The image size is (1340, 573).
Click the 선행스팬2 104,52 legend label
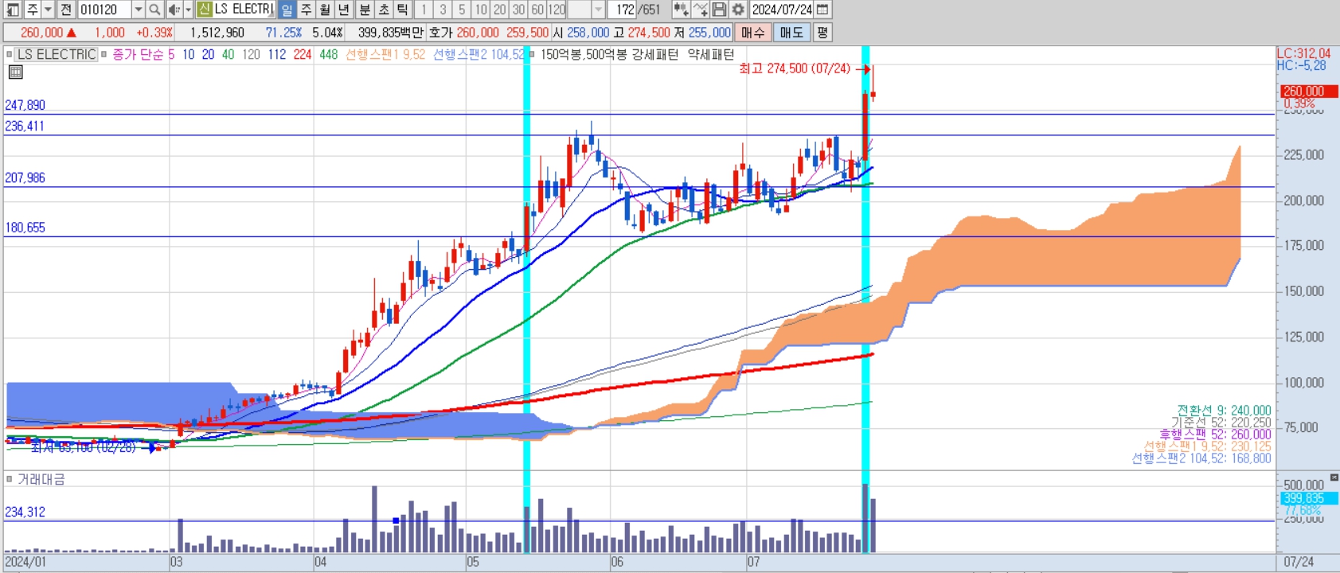[479, 54]
